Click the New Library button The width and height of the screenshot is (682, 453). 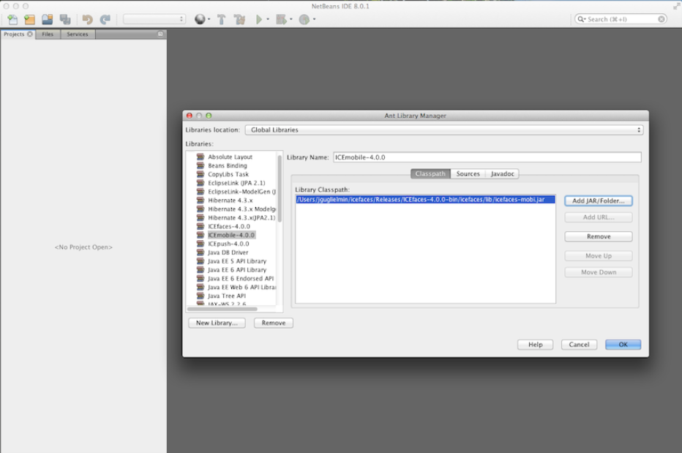216,323
